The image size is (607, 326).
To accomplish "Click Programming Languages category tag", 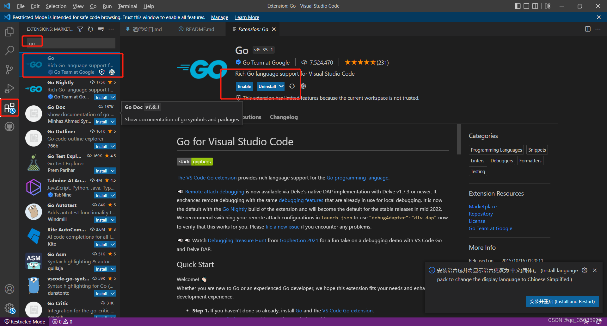I will tap(496, 150).
